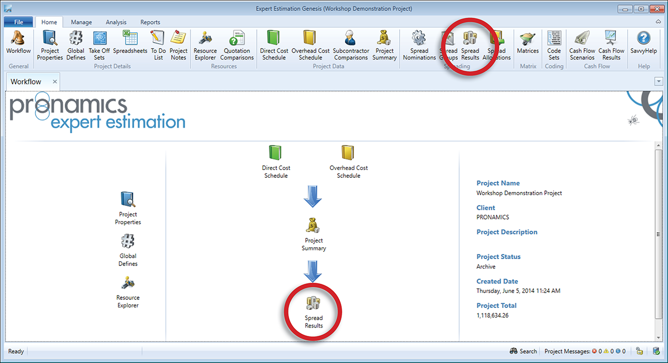Image resolution: width=668 pixels, height=363 pixels.
Task: Close the Workflow document tab
Action: [55, 82]
